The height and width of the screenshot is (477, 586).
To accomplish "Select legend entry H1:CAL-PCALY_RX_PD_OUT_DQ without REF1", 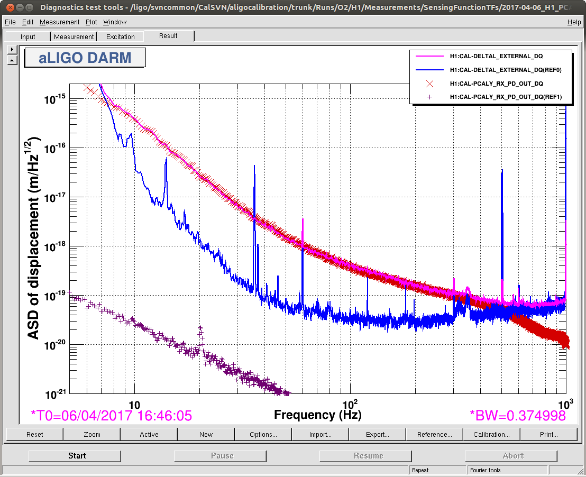I will click(496, 84).
